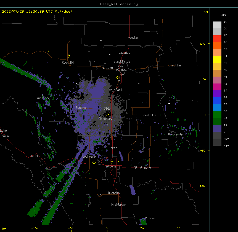Click the dBZ legend heading

coord(224,15)
